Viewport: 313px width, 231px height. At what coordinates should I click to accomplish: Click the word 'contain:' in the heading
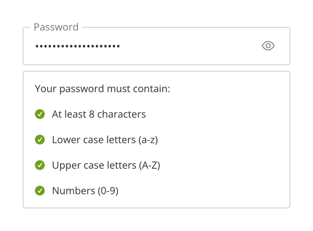point(153,89)
